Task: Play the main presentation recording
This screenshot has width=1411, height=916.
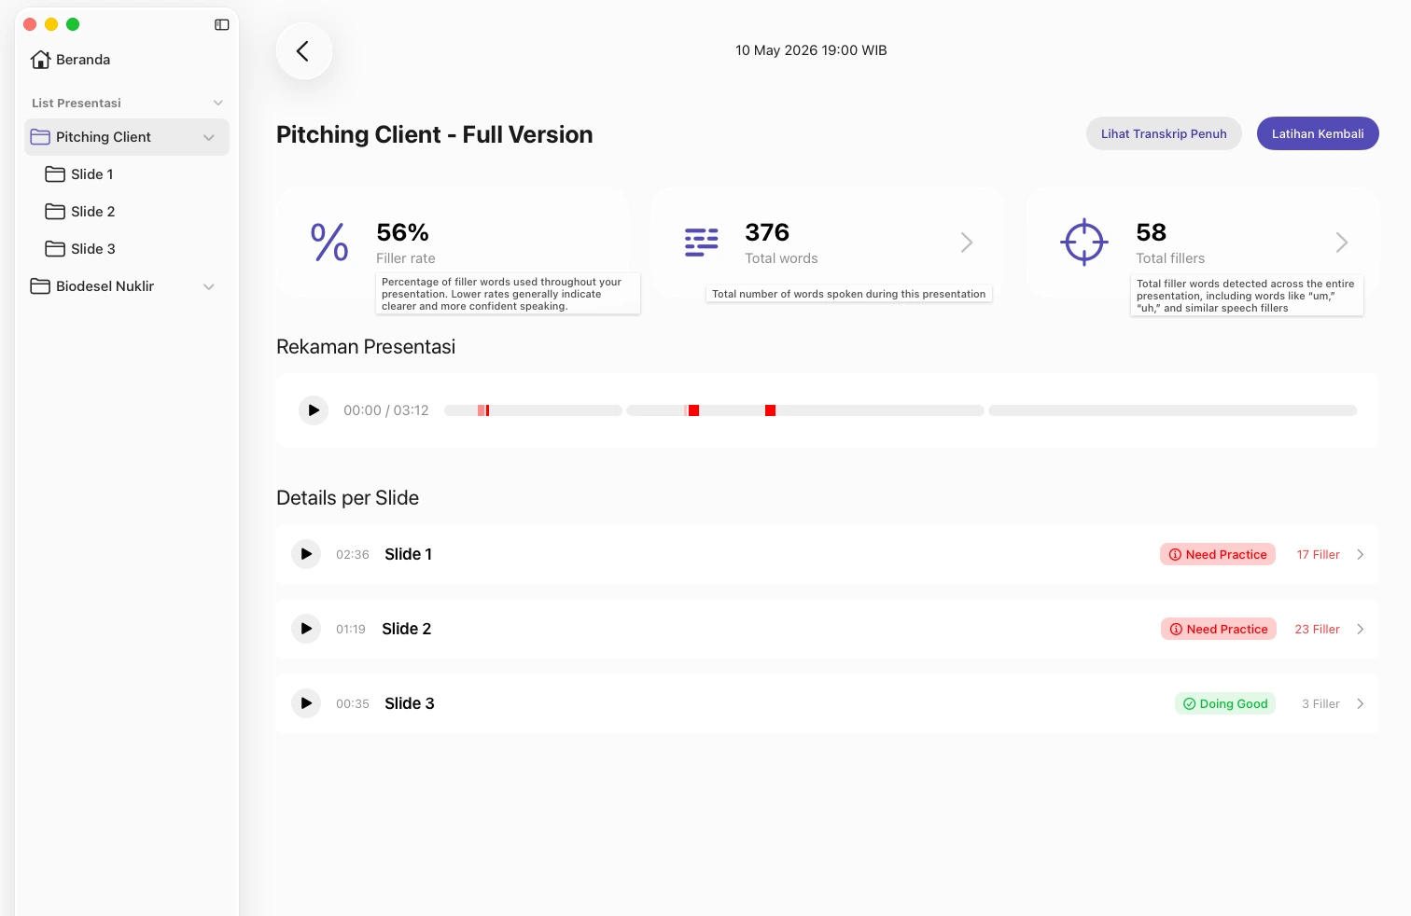Action: [x=314, y=410]
